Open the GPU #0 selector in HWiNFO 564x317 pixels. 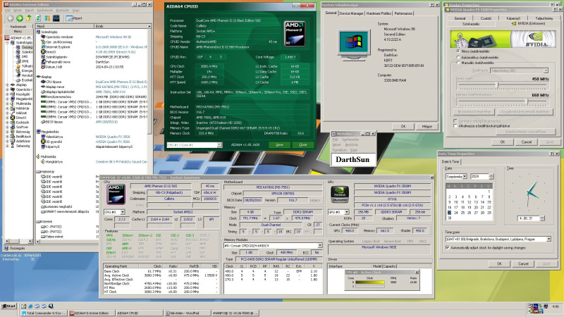347,212
